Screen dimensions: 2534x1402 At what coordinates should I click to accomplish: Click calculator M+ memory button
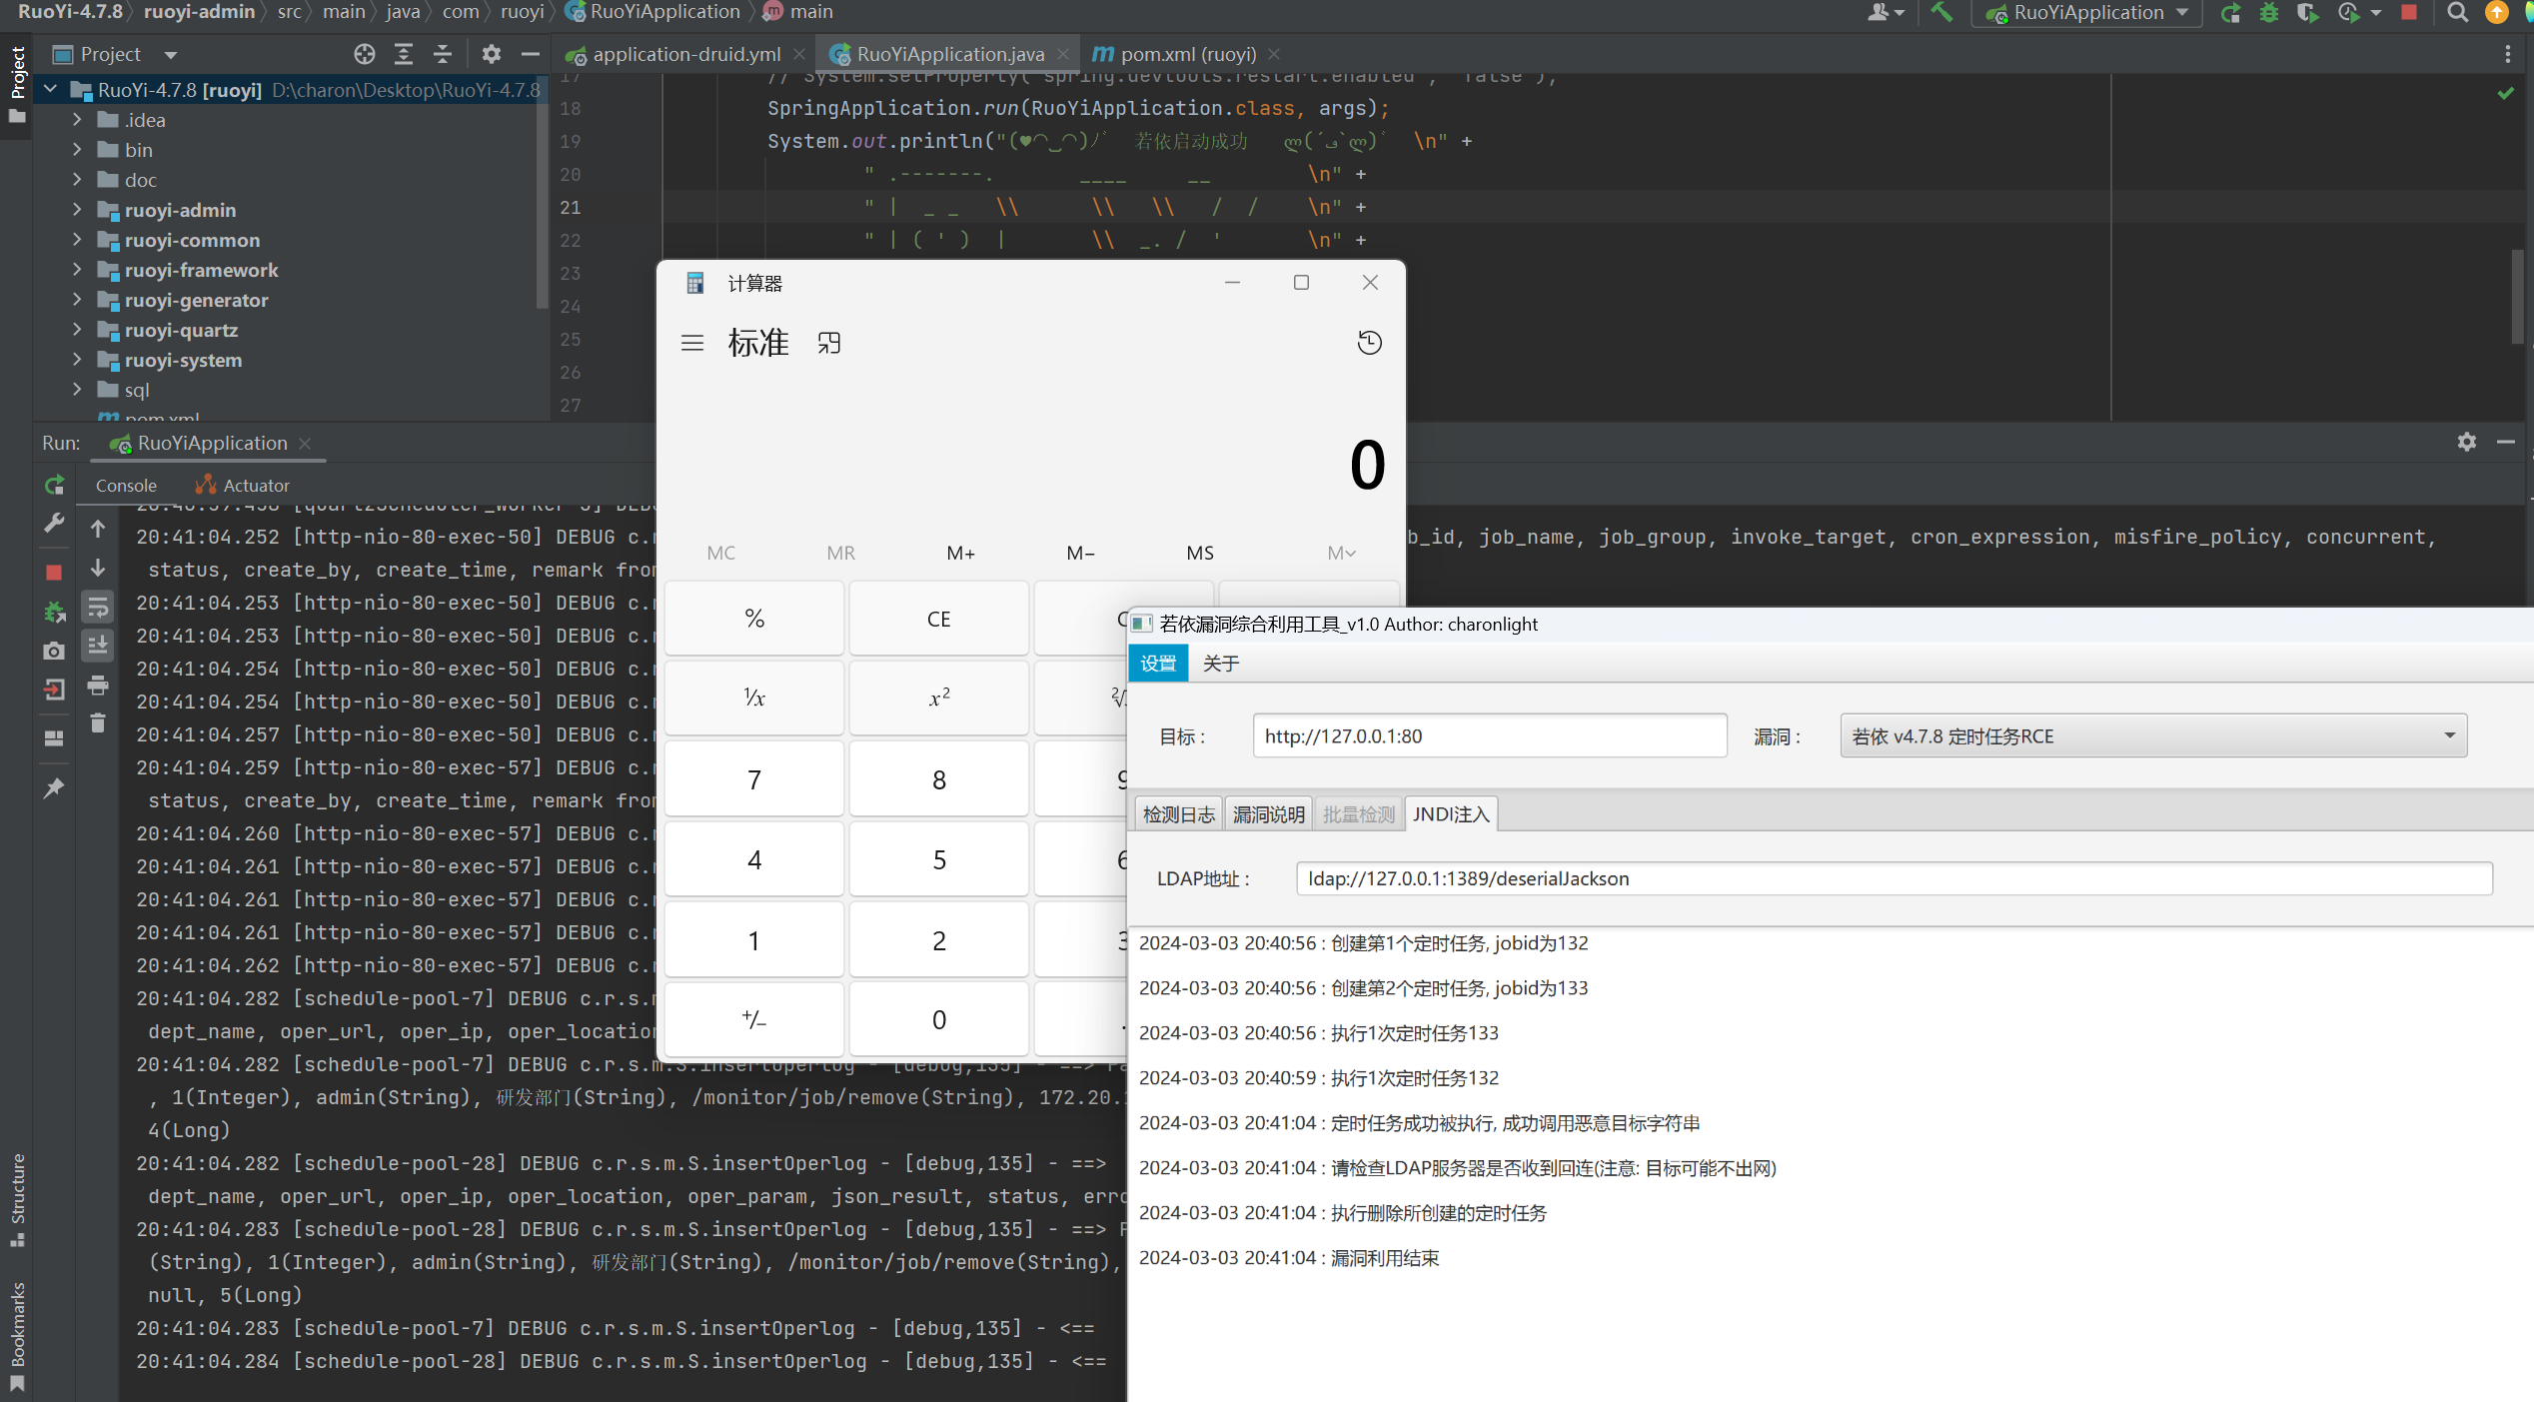point(960,553)
